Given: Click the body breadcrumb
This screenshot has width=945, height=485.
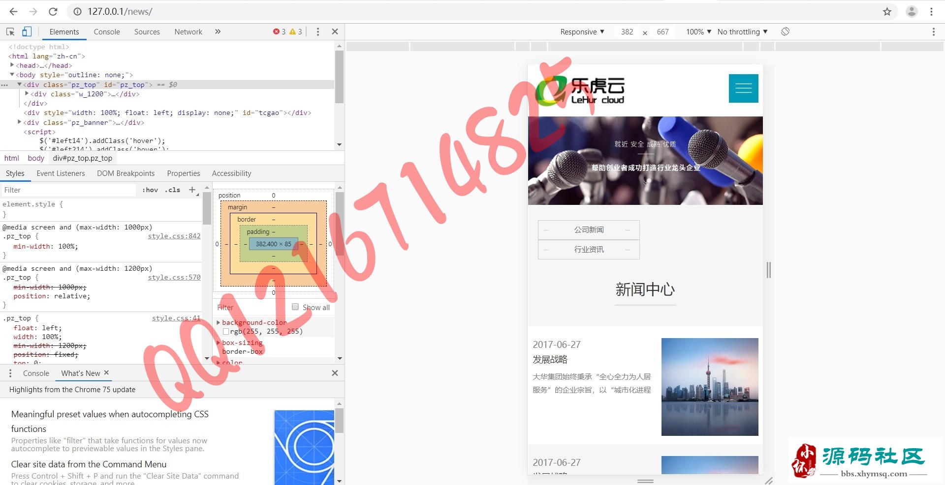Looking at the screenshot, I should coord(36,158).
